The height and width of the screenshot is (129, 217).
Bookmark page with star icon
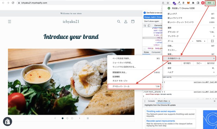click(168, 3)
